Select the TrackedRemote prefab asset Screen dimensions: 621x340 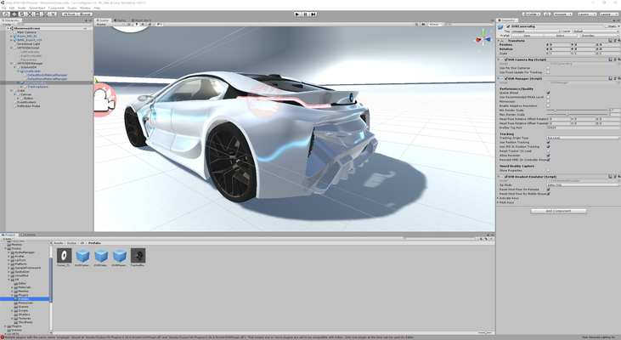click(x=138, y=256)
